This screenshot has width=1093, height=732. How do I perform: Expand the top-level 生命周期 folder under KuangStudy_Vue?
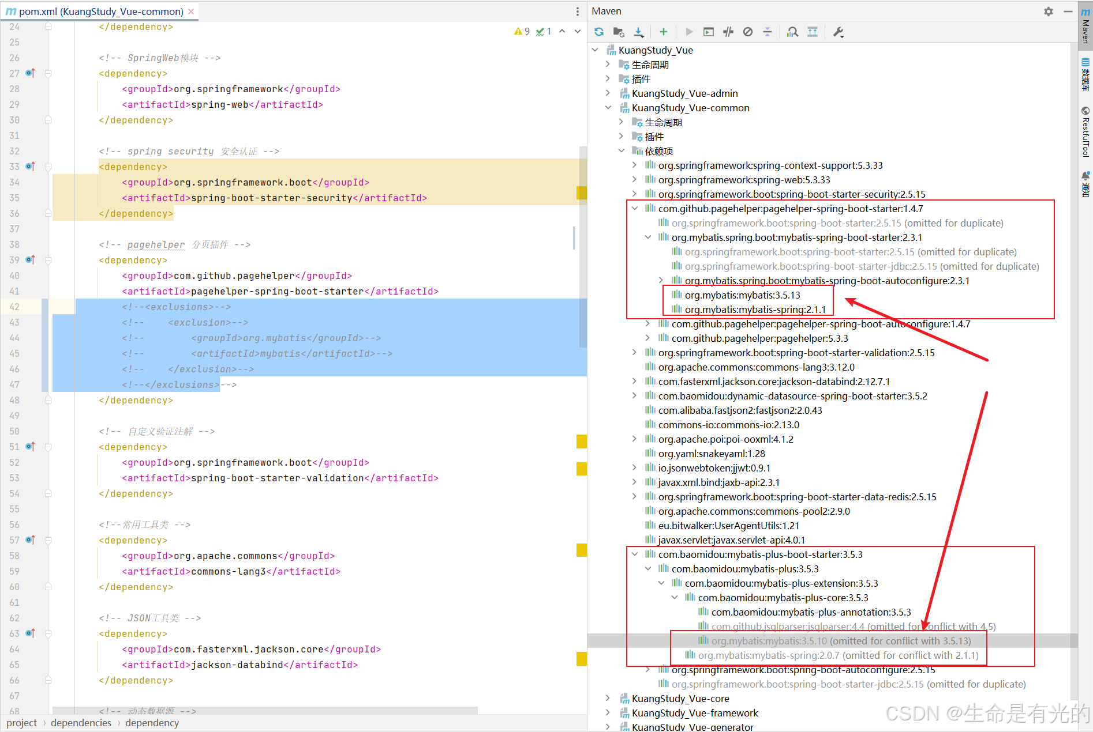click(x=608, y=65)
